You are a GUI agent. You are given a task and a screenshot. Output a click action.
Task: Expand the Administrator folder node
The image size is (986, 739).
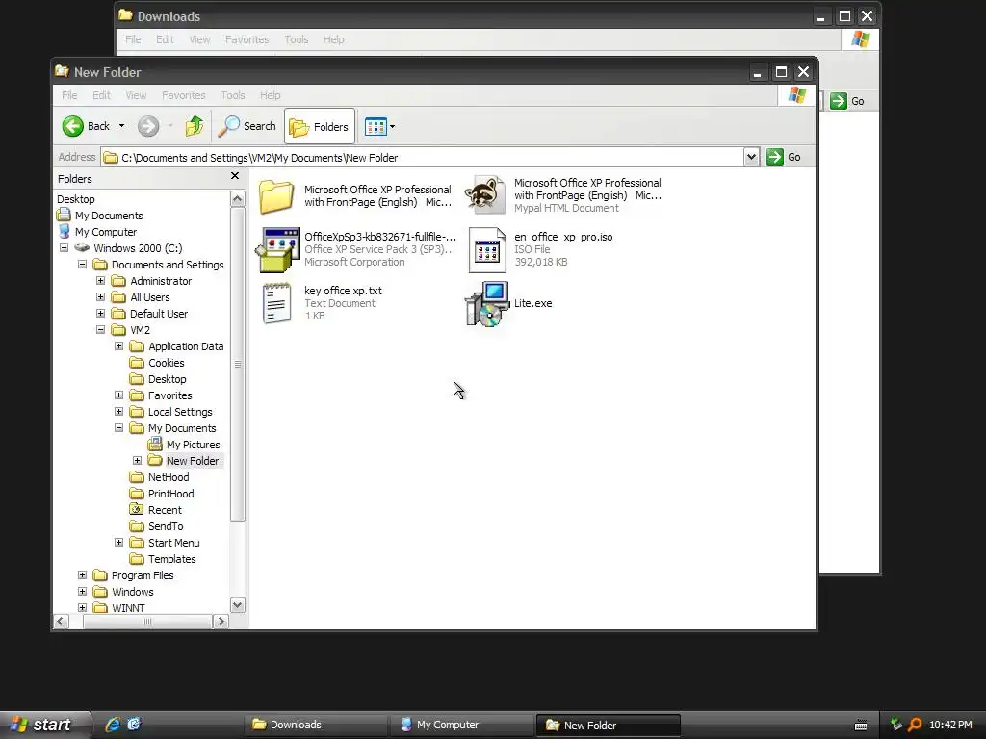pyautogui.click(x=100, y=281)
